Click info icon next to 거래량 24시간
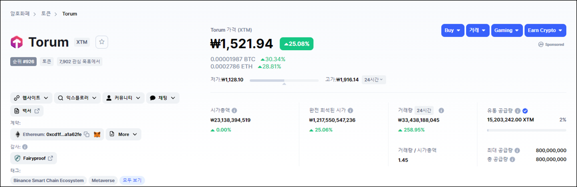 click(x=441, y=110)
